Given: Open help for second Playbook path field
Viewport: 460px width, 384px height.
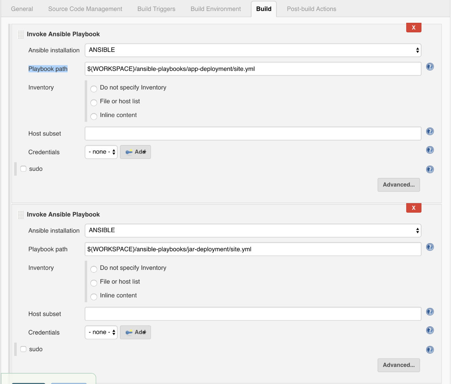Looking at the screenshot, I should 430,247.
